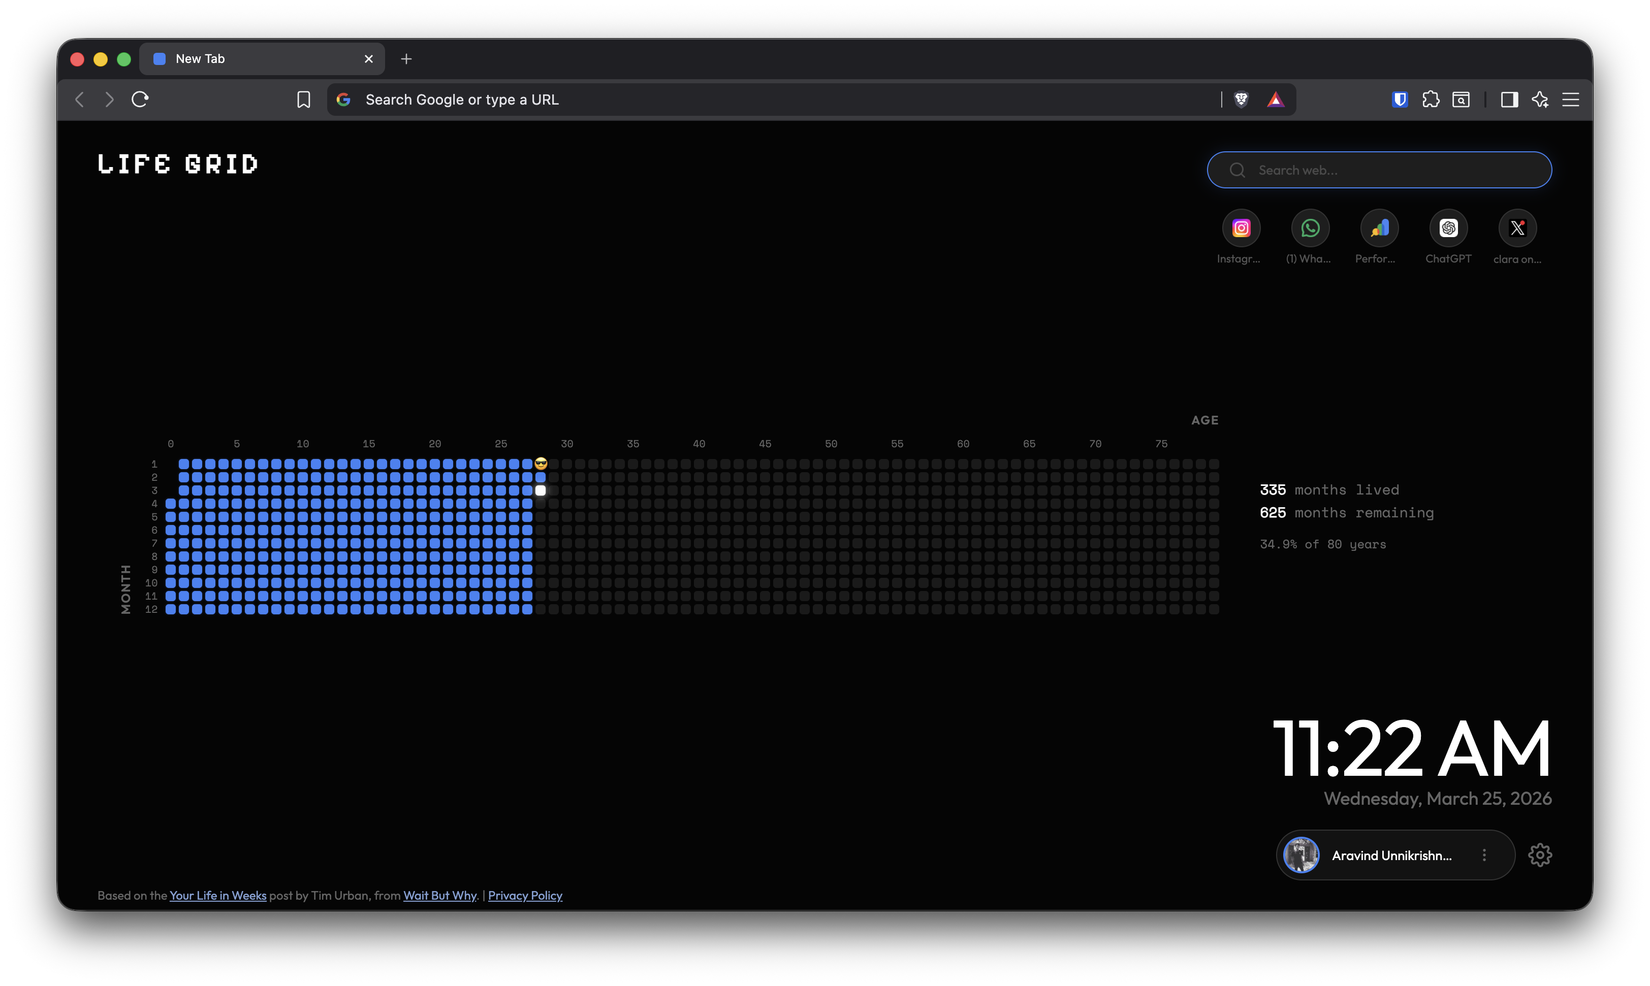Click the 'Your Life in Weeks' link

pos(217,895)
